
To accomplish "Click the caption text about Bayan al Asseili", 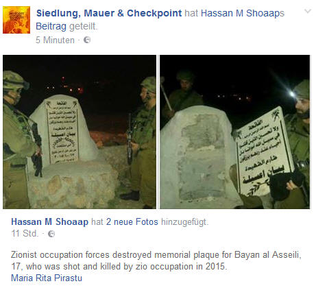I will point(156,261).
